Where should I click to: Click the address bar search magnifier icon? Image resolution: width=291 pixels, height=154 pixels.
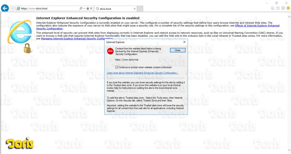(81, 8)
